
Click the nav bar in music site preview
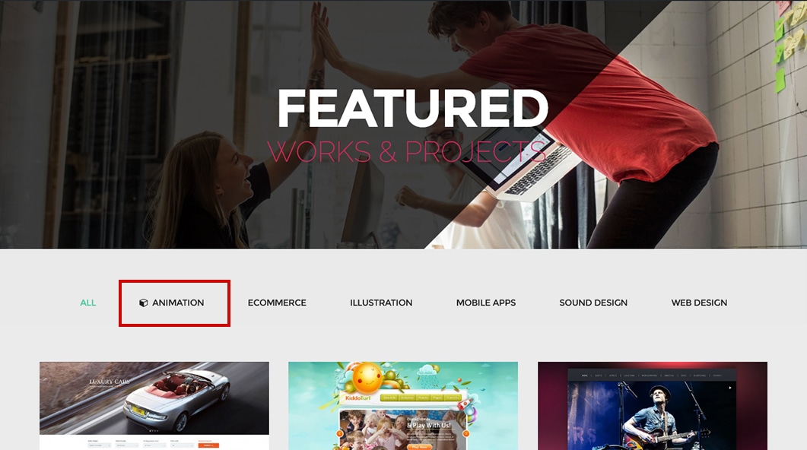tap(652, 376)
